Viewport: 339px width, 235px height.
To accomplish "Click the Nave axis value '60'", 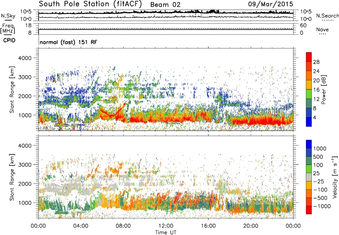I will point(303,25).
